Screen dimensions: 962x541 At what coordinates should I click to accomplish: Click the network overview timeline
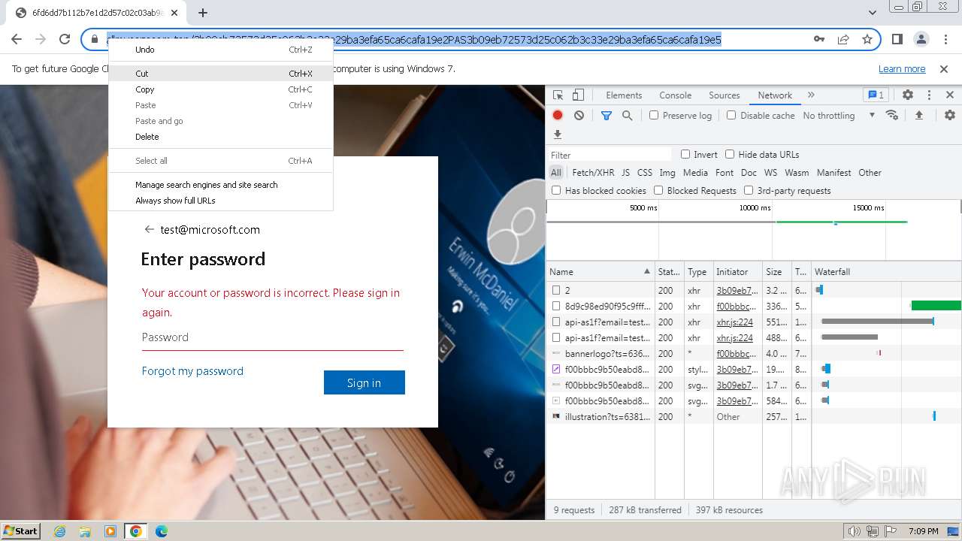(753, 231)
